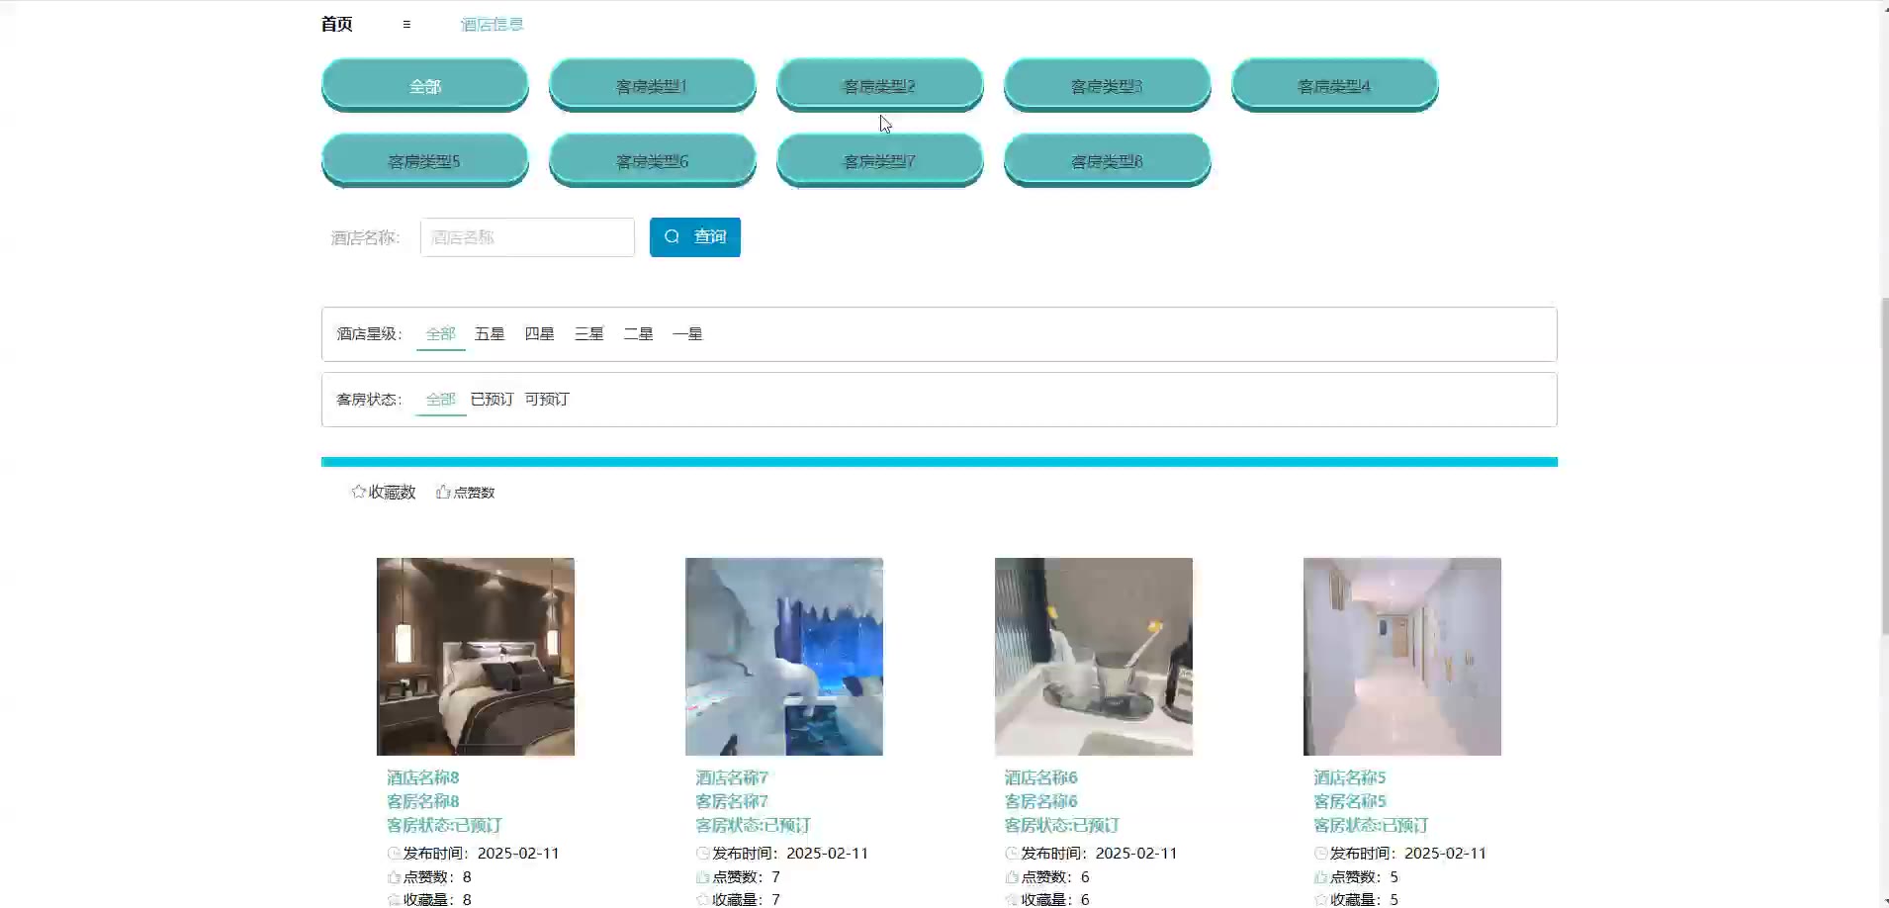This screenshot has width=1889, height=908.
Task: Open the 酒店名称8 title link
Action: point(423,777)
